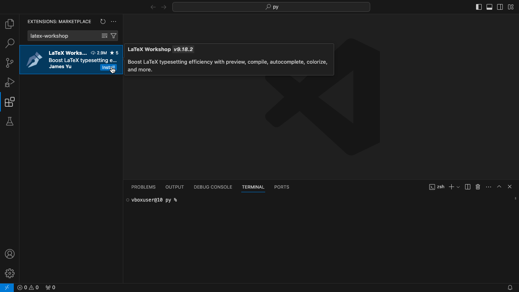The width and height of the screenshot is (519, 292).
Task: Open the command center search bar
Action: (271, 7)
